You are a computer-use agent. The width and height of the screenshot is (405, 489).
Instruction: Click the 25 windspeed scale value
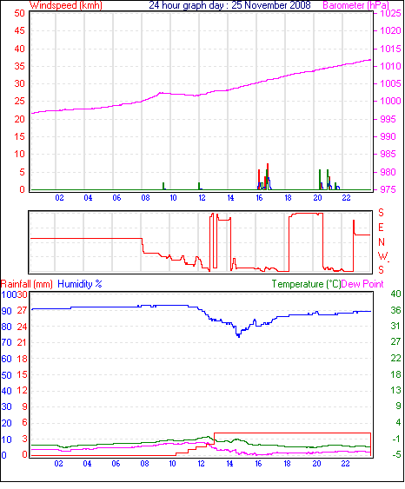tap(19, 101)
